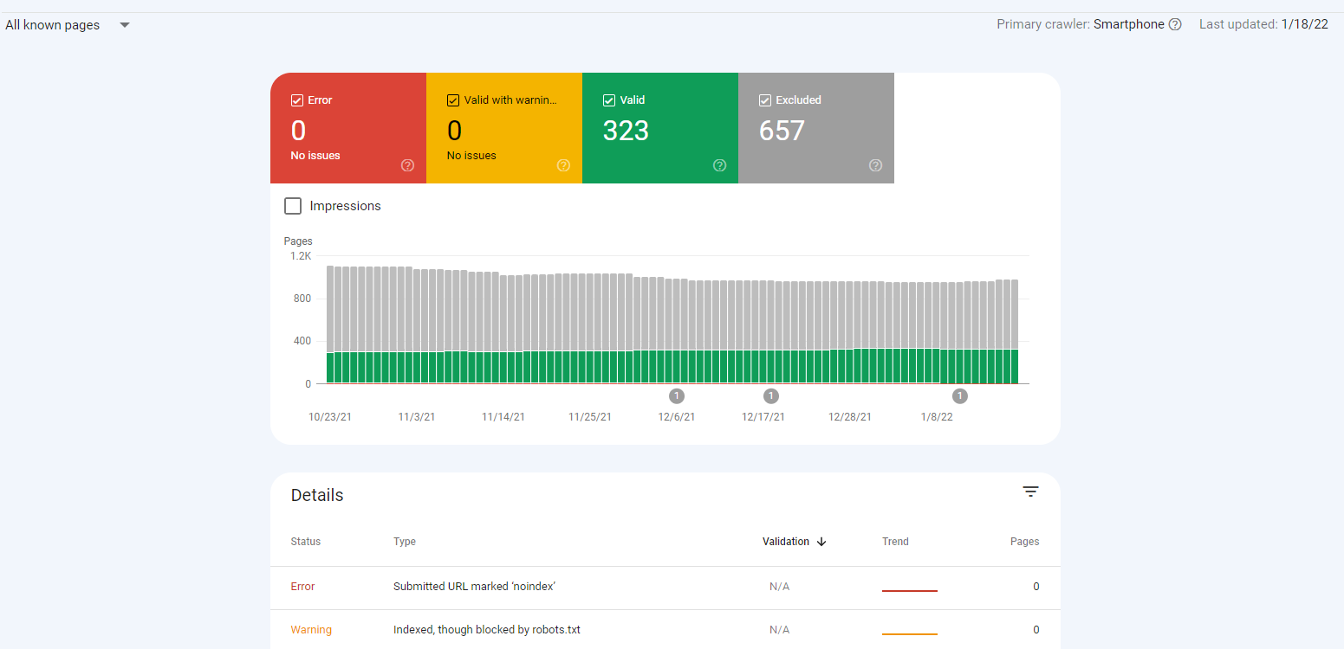The width and height of the screenshot is (1344, 649).
Task: Click help icon in Valid with warnings card
Action: 563,165
